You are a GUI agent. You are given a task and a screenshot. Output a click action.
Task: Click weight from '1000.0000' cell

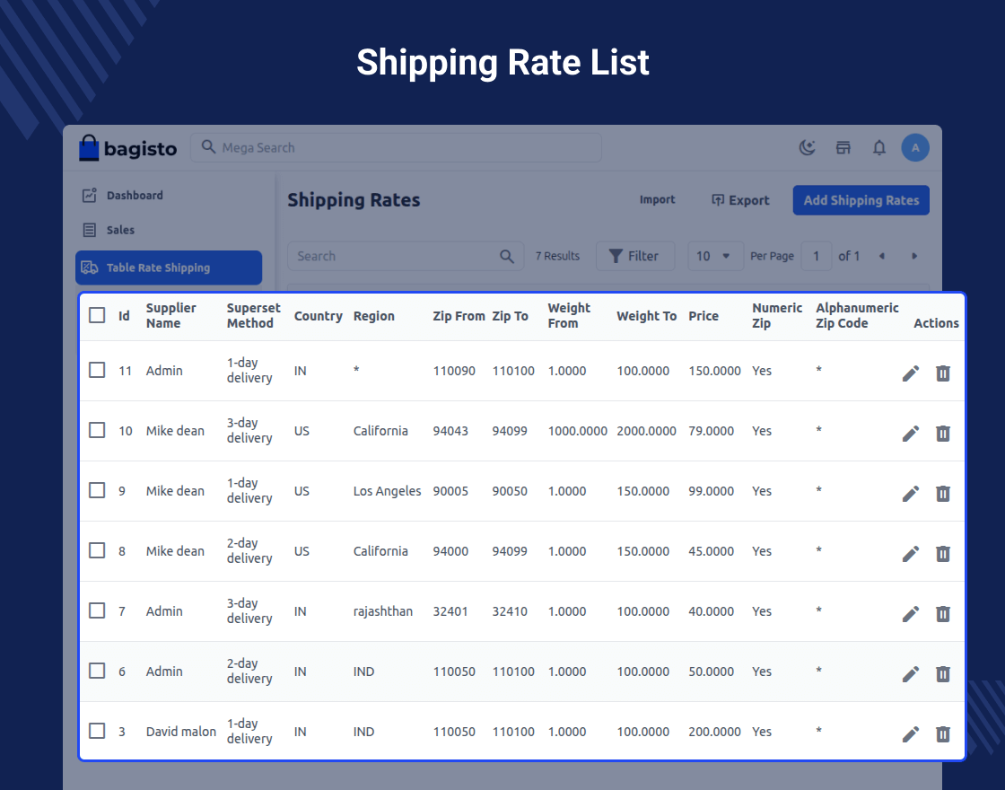click(x=578, y=431)
